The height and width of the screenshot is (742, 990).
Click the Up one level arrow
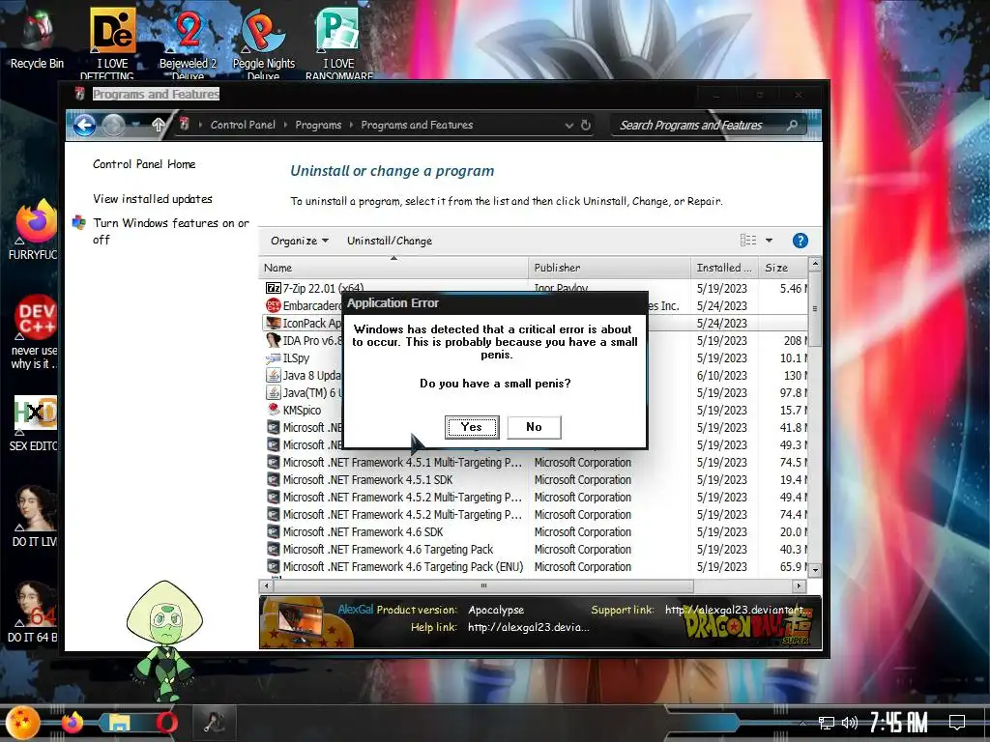click(159, 125)
